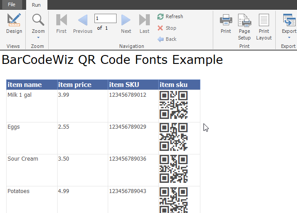Open the Export menu
This screenshot has height=213, width=297.
289,24
